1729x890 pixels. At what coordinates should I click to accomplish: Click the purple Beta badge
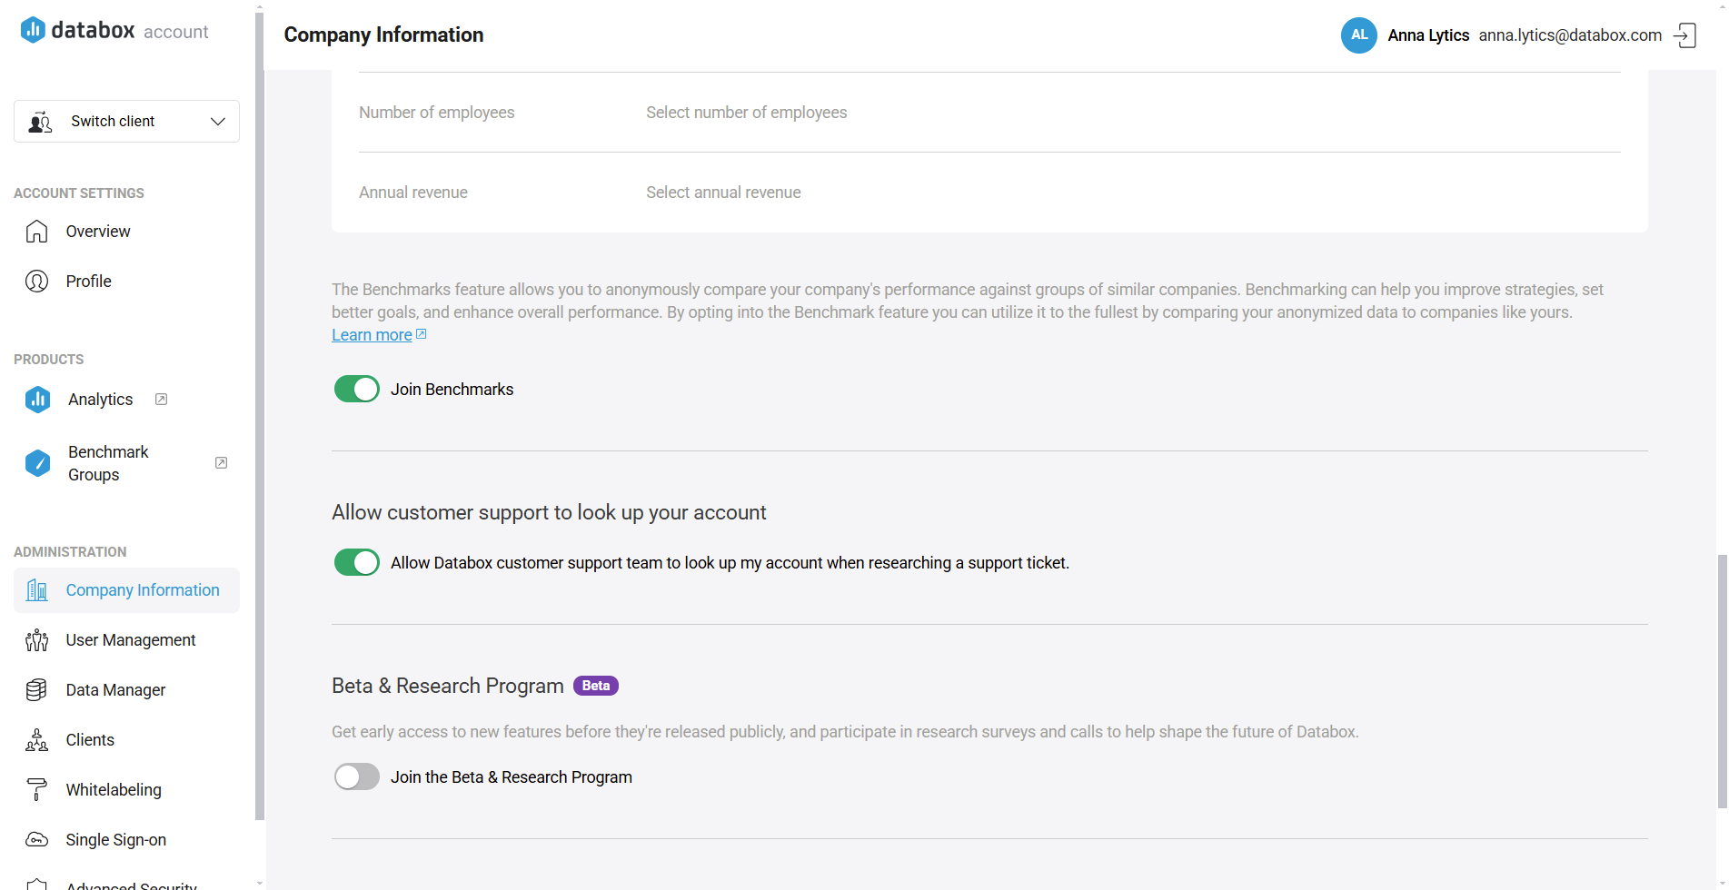[x=596, y=686]
